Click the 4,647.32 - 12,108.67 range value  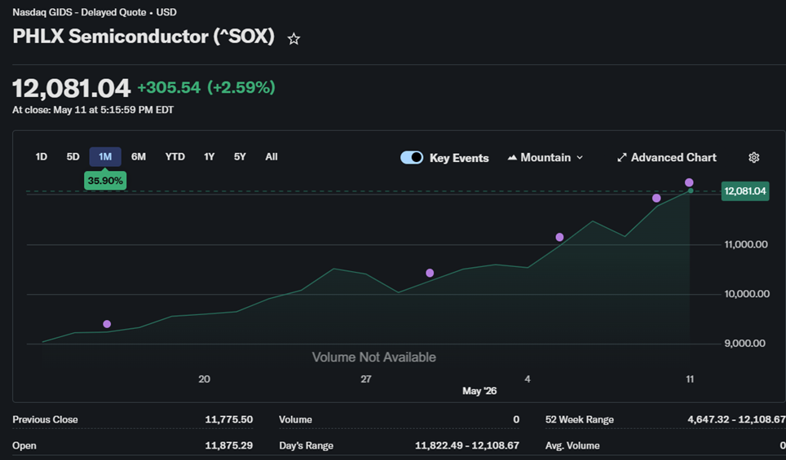click(x=736, y=419)
